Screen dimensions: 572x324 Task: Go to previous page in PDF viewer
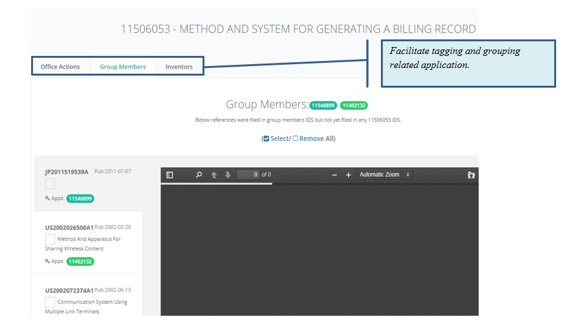(x=214, y=175)
